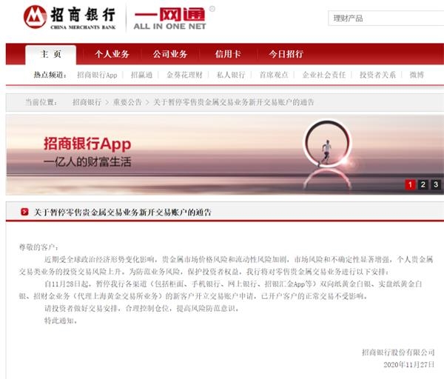Click the greeting 尊敬的客户

coord(38,247)
